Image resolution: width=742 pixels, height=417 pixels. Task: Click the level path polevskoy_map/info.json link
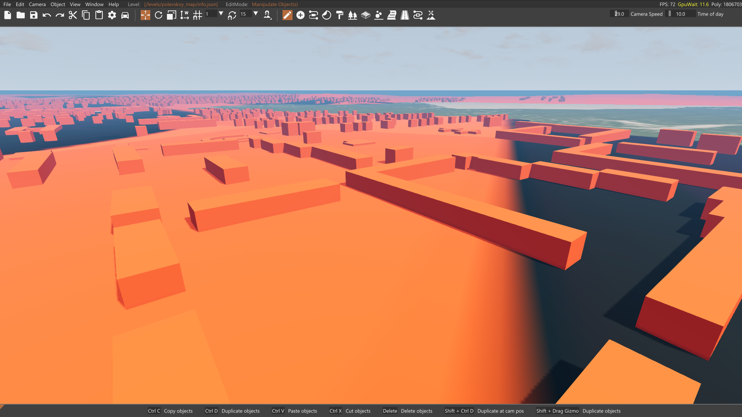pos(181,4)
